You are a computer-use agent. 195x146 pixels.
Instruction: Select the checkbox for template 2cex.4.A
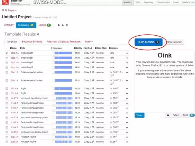(7, 137)
